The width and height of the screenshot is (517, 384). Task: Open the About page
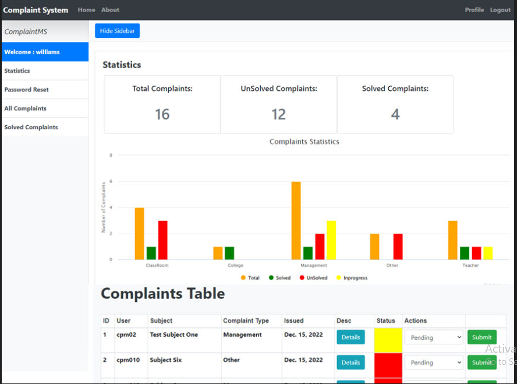pos(110,9)
